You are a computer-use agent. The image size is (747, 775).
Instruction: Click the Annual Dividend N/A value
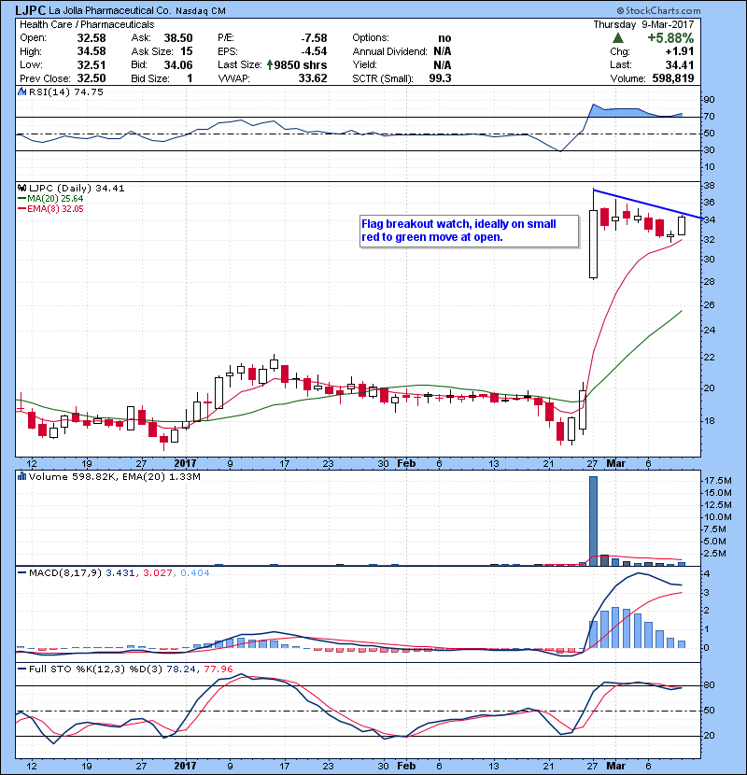[443, 51]
